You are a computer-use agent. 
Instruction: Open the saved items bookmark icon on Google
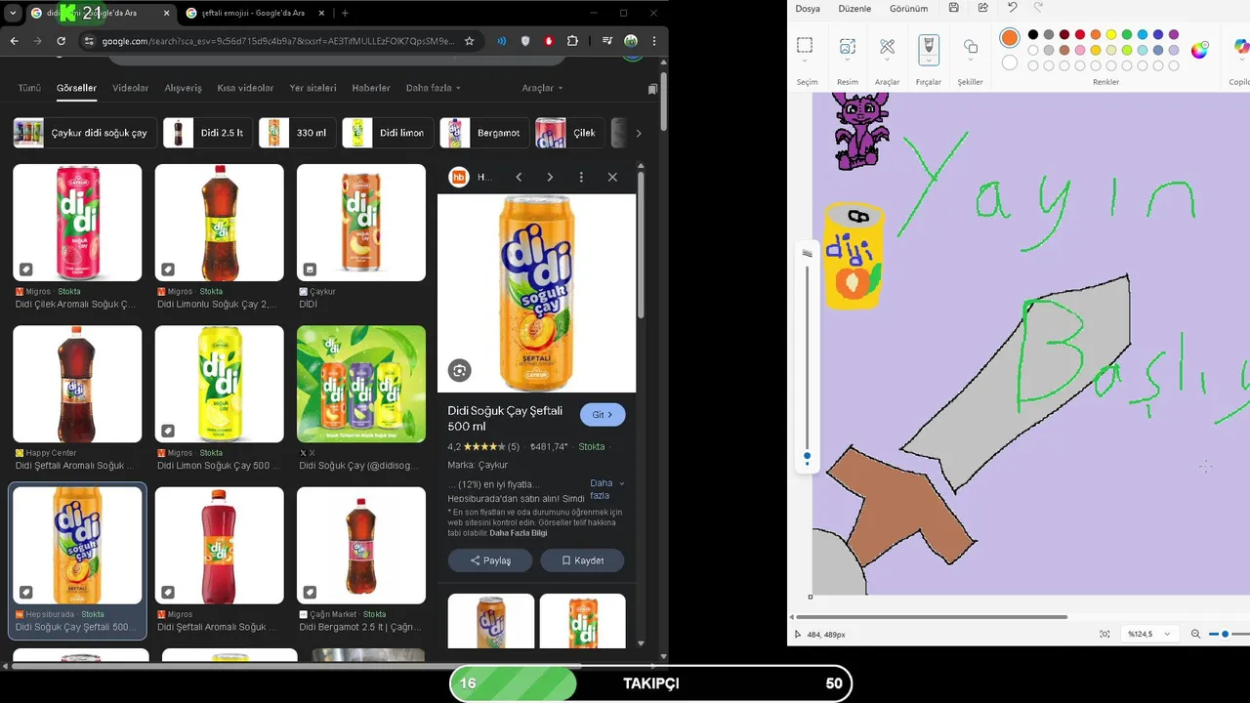point(652,89)
